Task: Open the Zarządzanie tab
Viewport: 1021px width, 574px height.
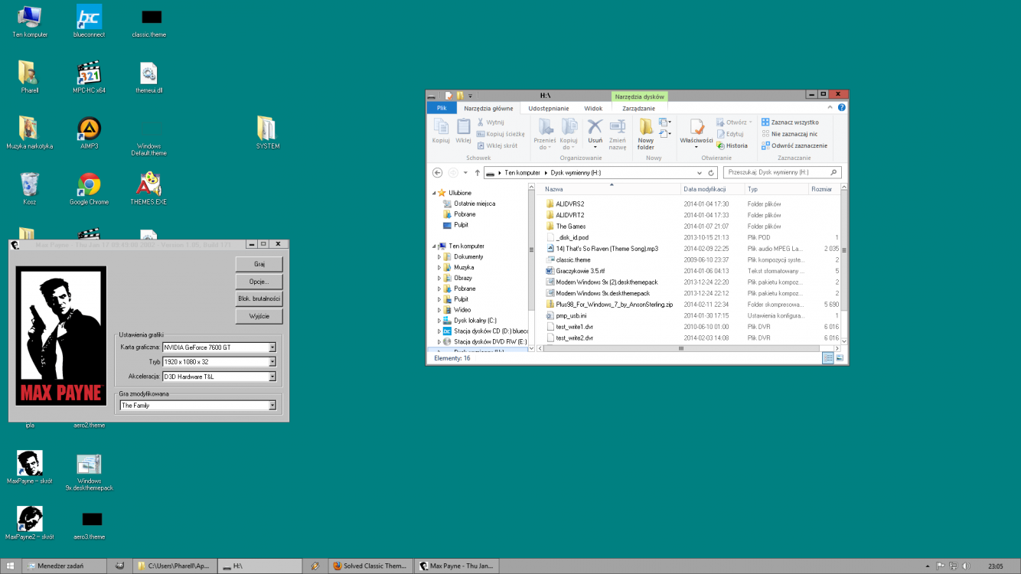Action: point(638,109)
